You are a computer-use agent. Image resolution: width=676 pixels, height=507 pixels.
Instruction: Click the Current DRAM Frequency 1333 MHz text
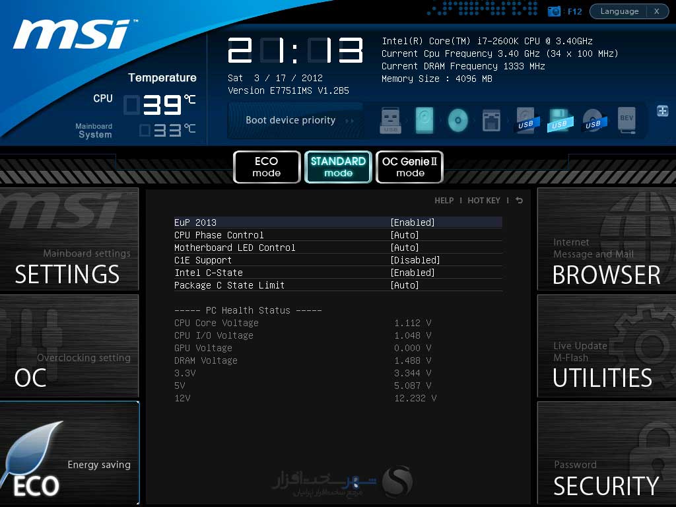pos(463,67)
